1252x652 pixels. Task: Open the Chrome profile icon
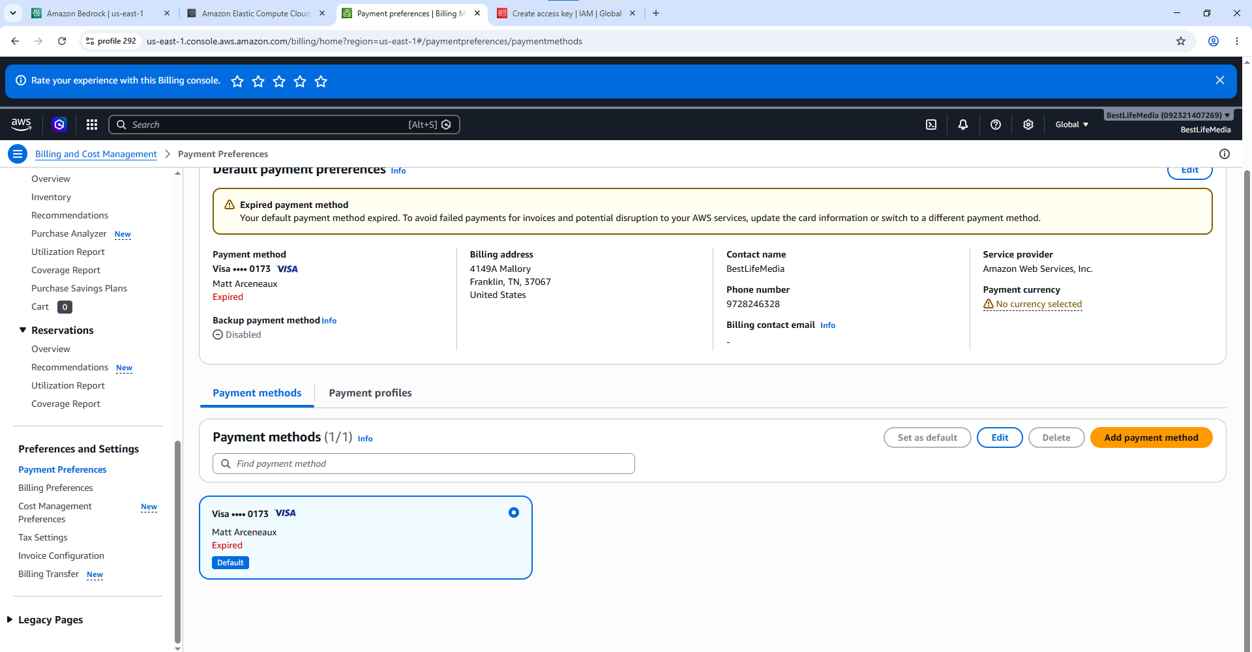point(1214,41)
